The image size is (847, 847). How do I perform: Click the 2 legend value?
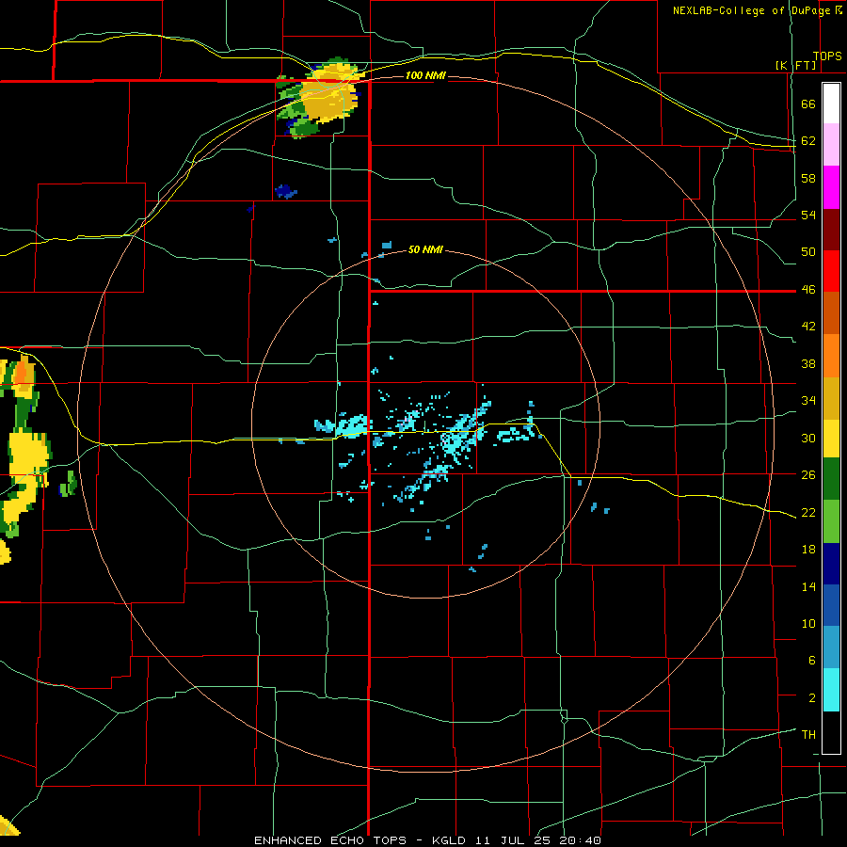811,698
